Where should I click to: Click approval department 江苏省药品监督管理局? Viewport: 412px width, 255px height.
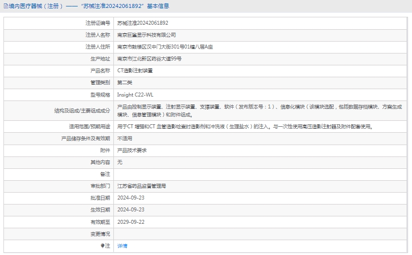142,187
